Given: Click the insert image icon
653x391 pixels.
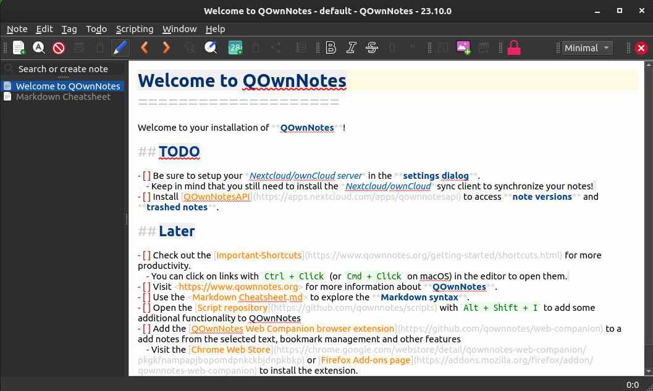Looking at the screenshot, I should pos(463,47).
